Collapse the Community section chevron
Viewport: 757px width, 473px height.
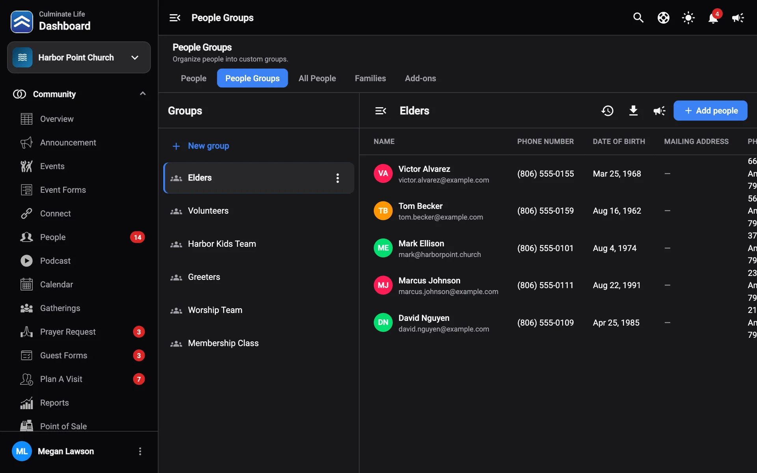(x=143, y=94)
